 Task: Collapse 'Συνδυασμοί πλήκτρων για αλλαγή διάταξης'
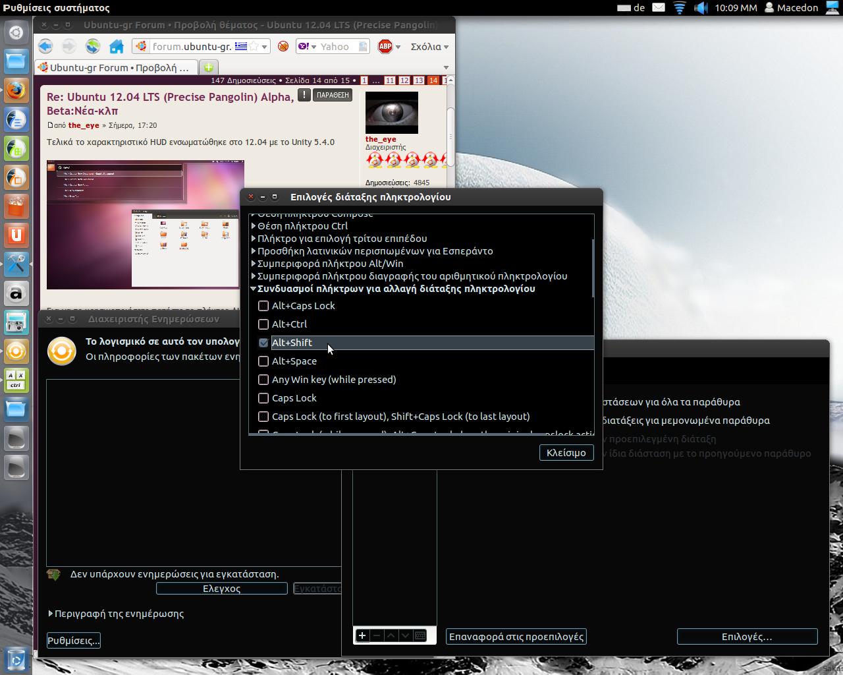point(254,289)
